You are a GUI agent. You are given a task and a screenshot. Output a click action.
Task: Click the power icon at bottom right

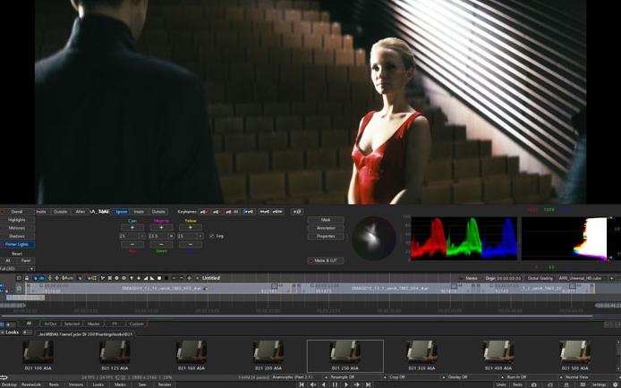pos(615,384)
